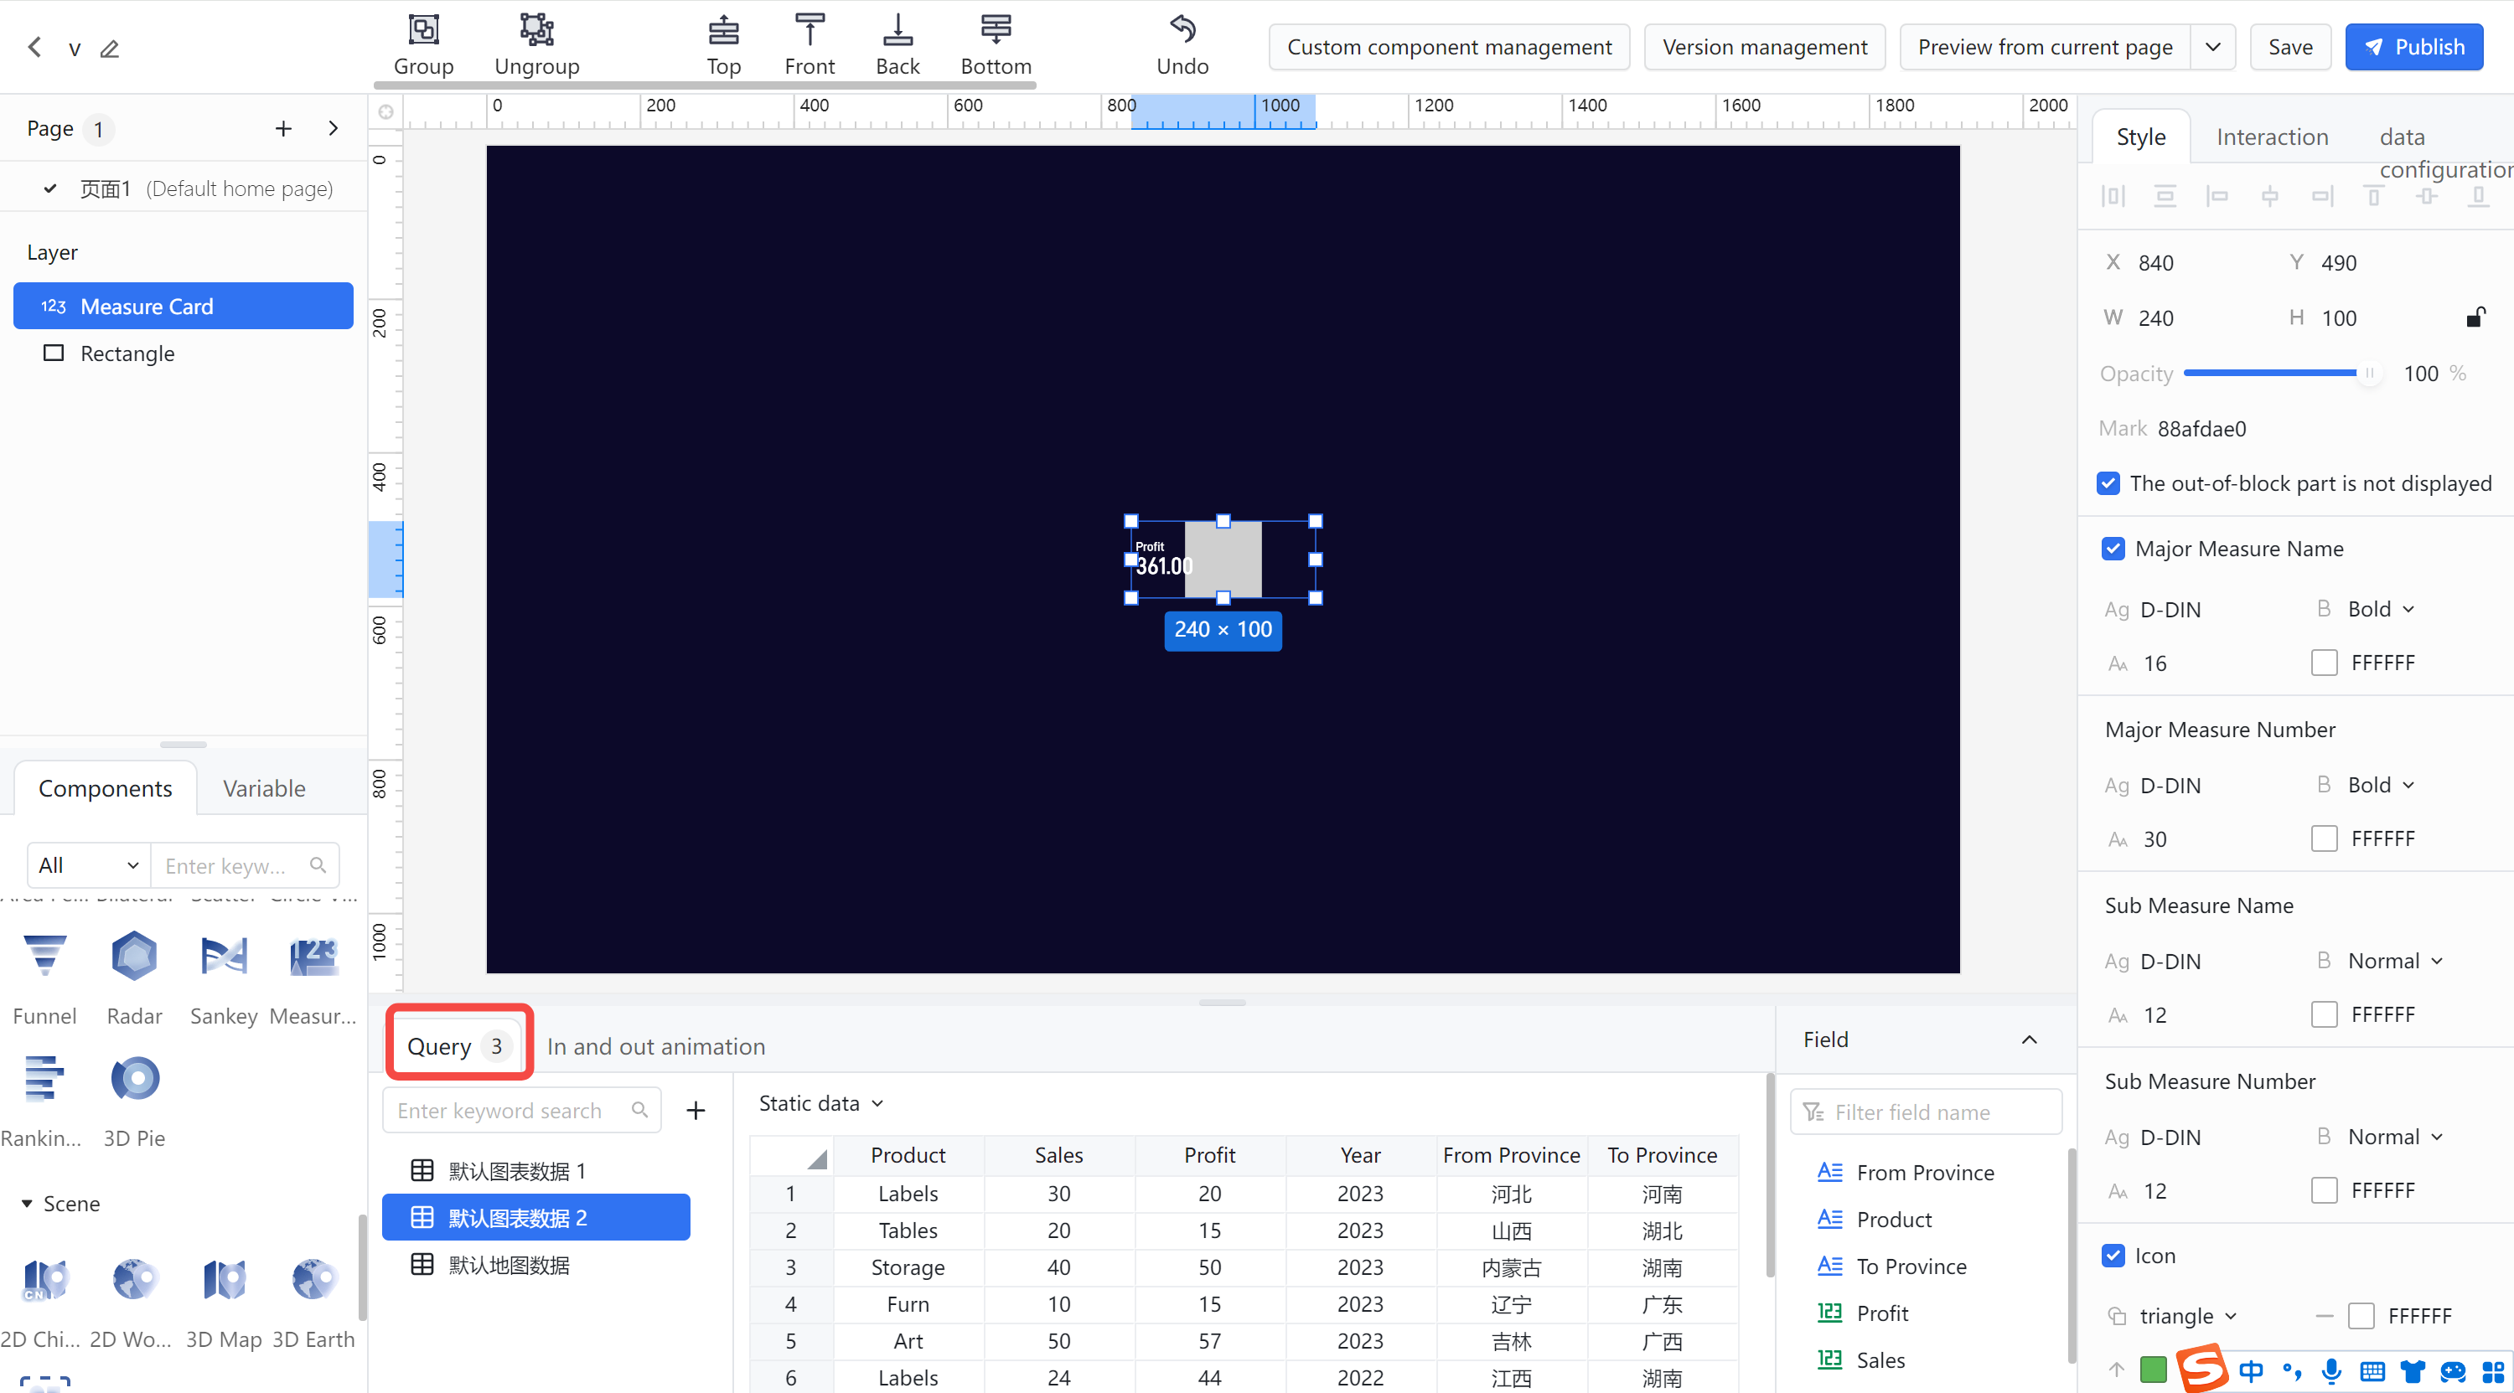This screenshot has width=2514, height=1393.
Task: Add a new page with plus icon
Action: pyautogui.click(x=283, y=129)
